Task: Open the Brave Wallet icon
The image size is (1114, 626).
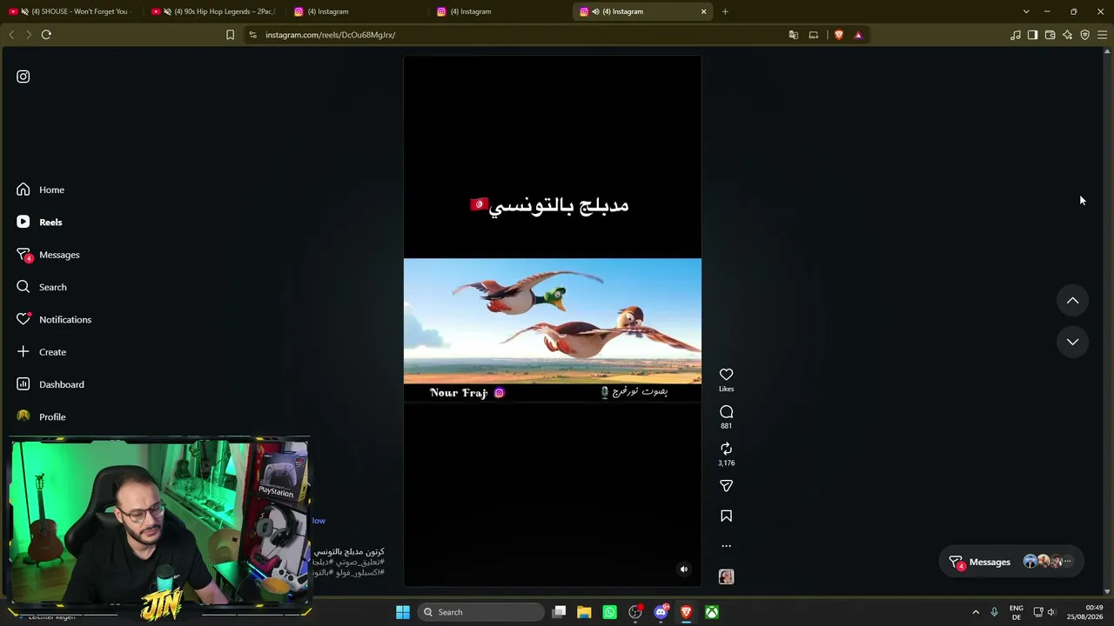Action: 1050,35
